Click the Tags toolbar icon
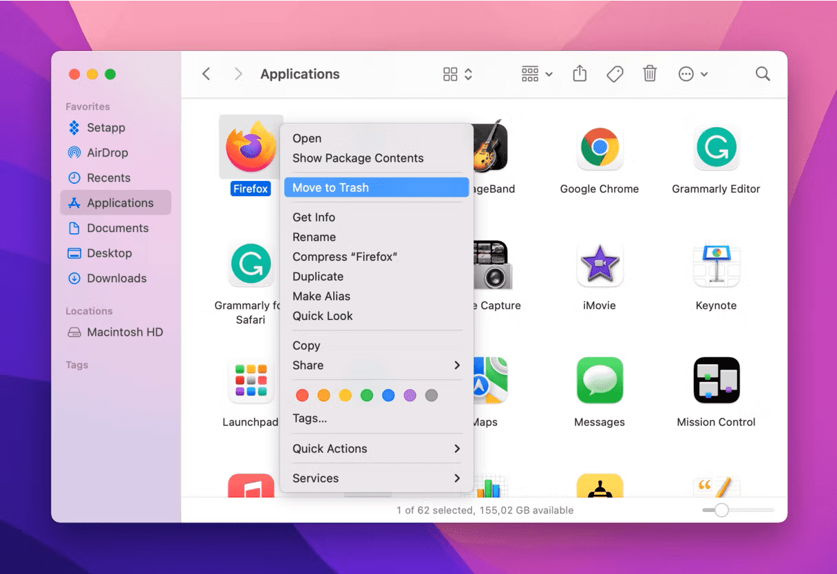Screen dimensions: 837x574 pos(615,74)
